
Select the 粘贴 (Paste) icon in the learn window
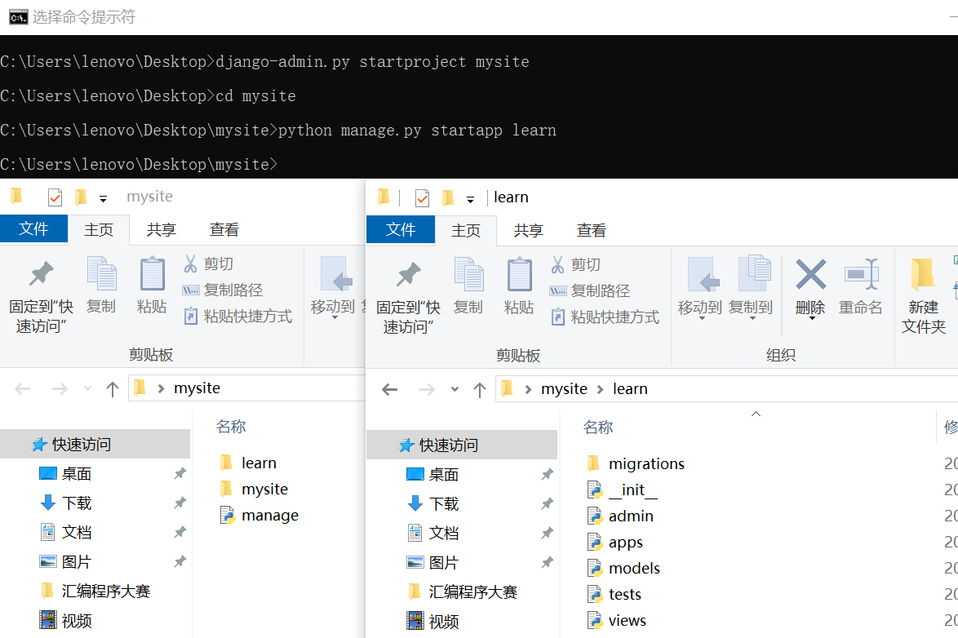point(519,286)
